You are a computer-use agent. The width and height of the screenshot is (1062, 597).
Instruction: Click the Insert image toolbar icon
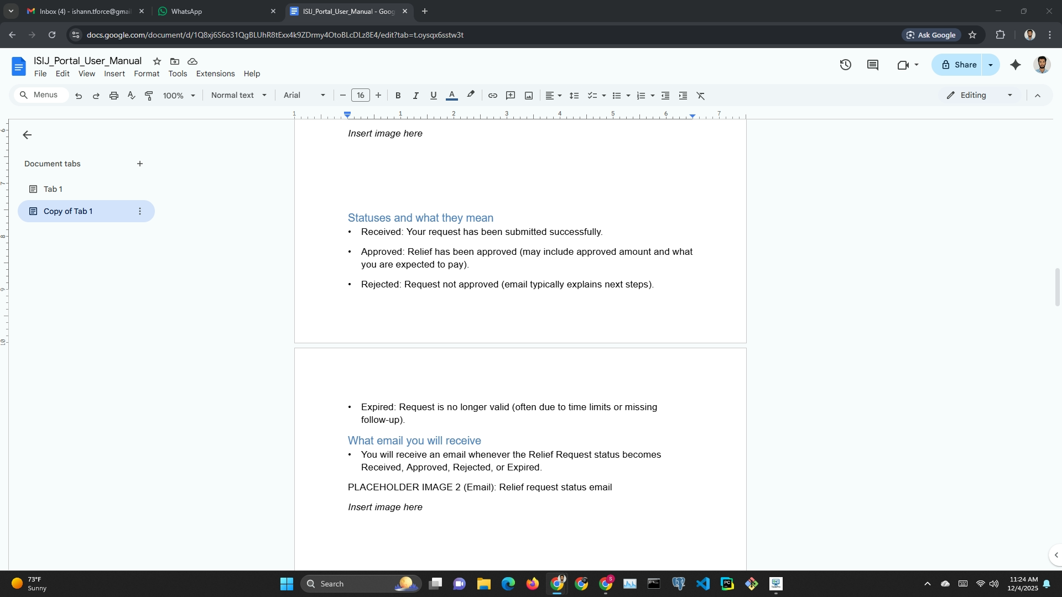tap(529, 96)
